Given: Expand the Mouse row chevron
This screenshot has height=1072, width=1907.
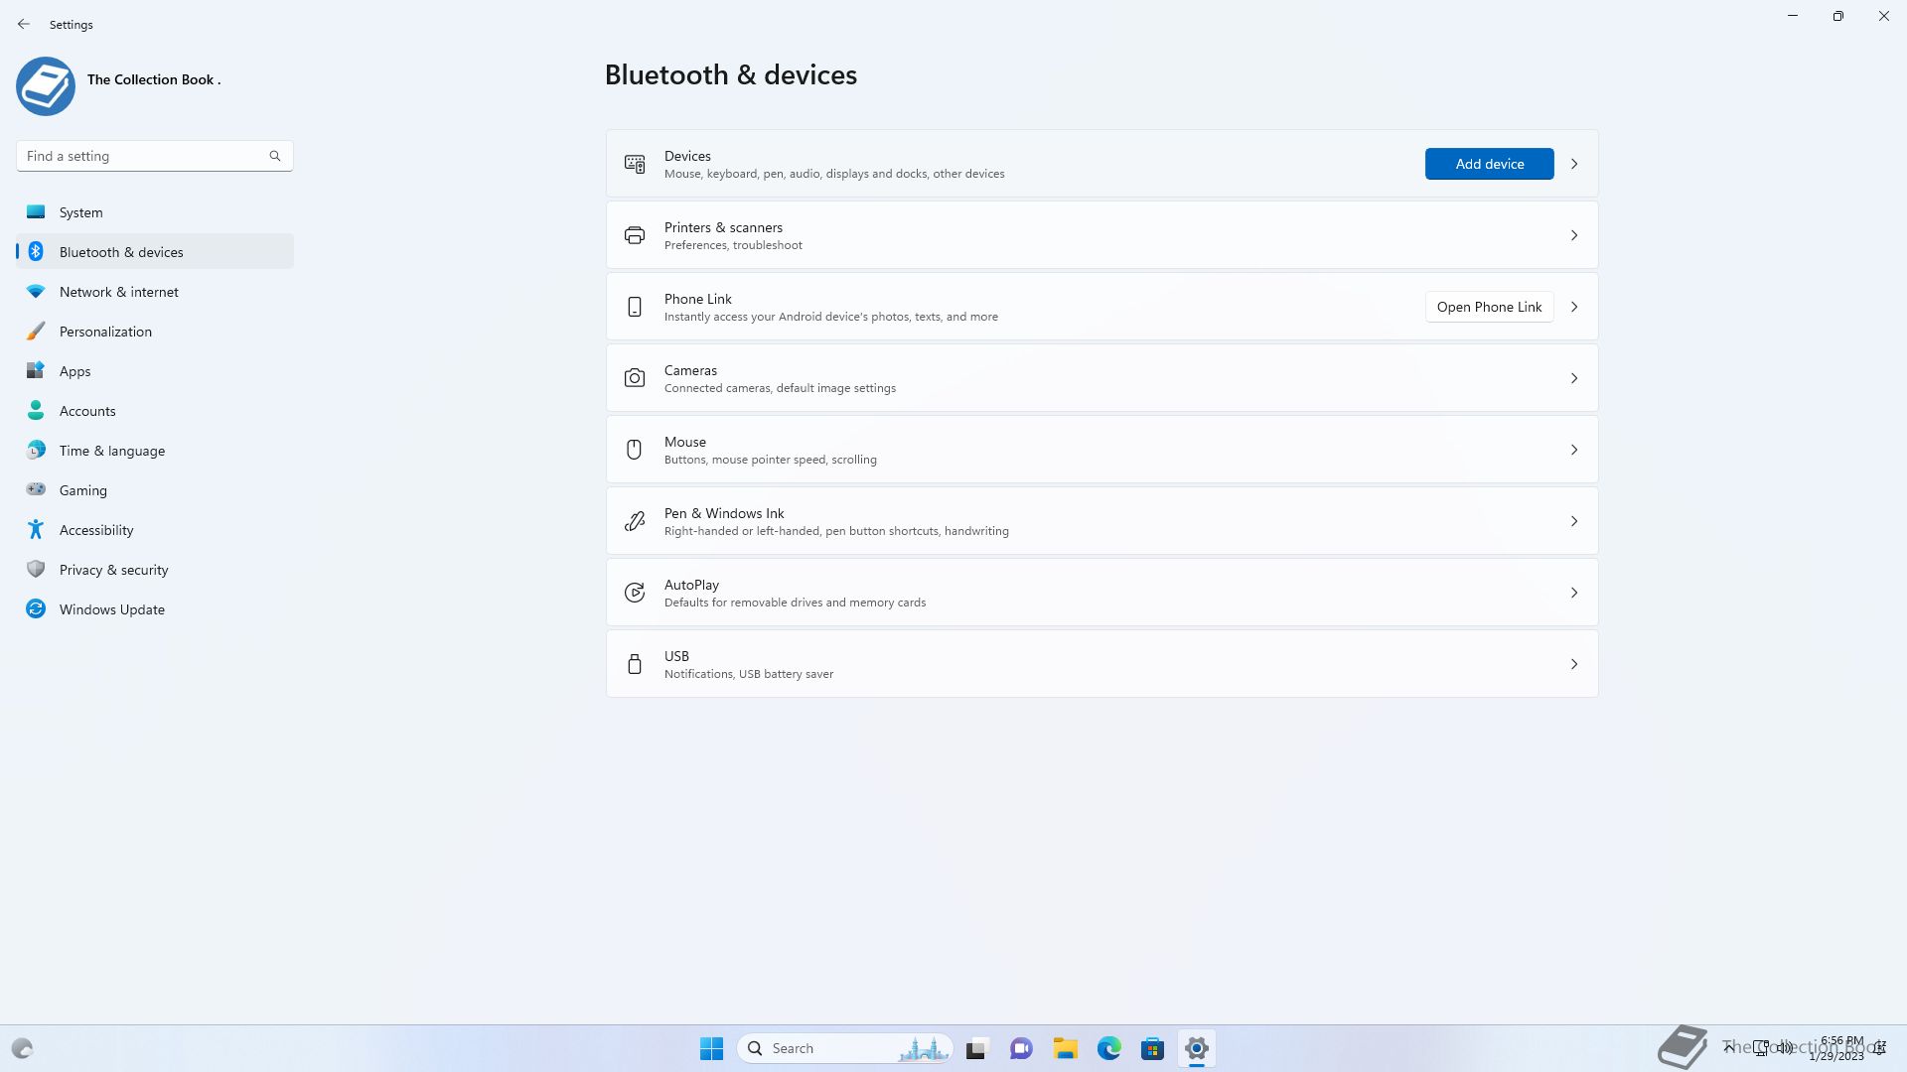Looking at the screenshot, I should (x=1574, y=450).
